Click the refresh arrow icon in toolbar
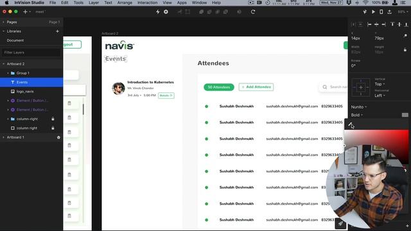The image size is (411, 231). pyautogui.click(x=253, y=12)
